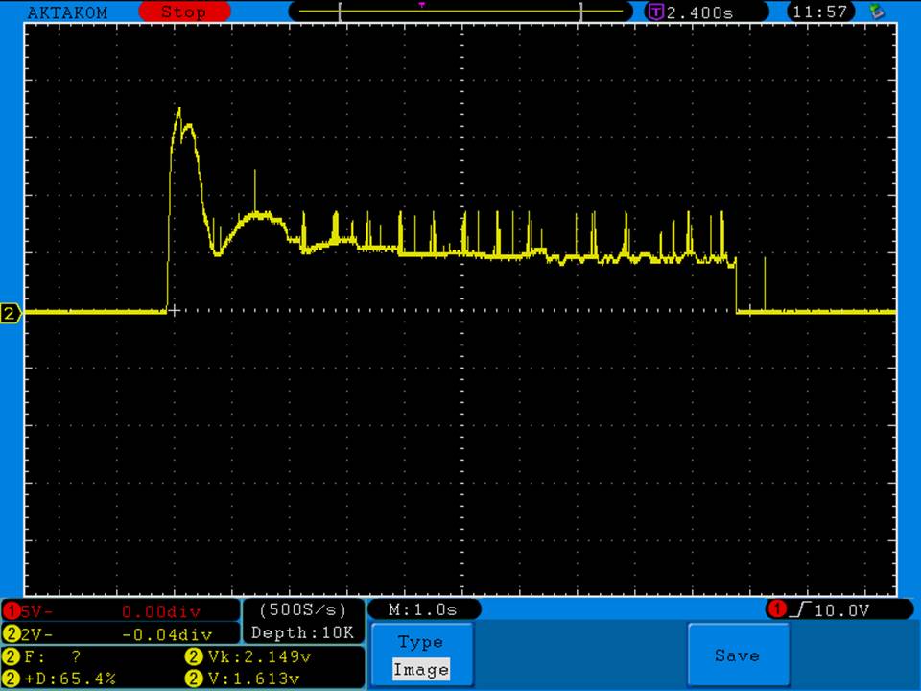Click the channel 2 yellow circle icon
The width and height of the screenshot is (921, 691).
tap(12, 633)
